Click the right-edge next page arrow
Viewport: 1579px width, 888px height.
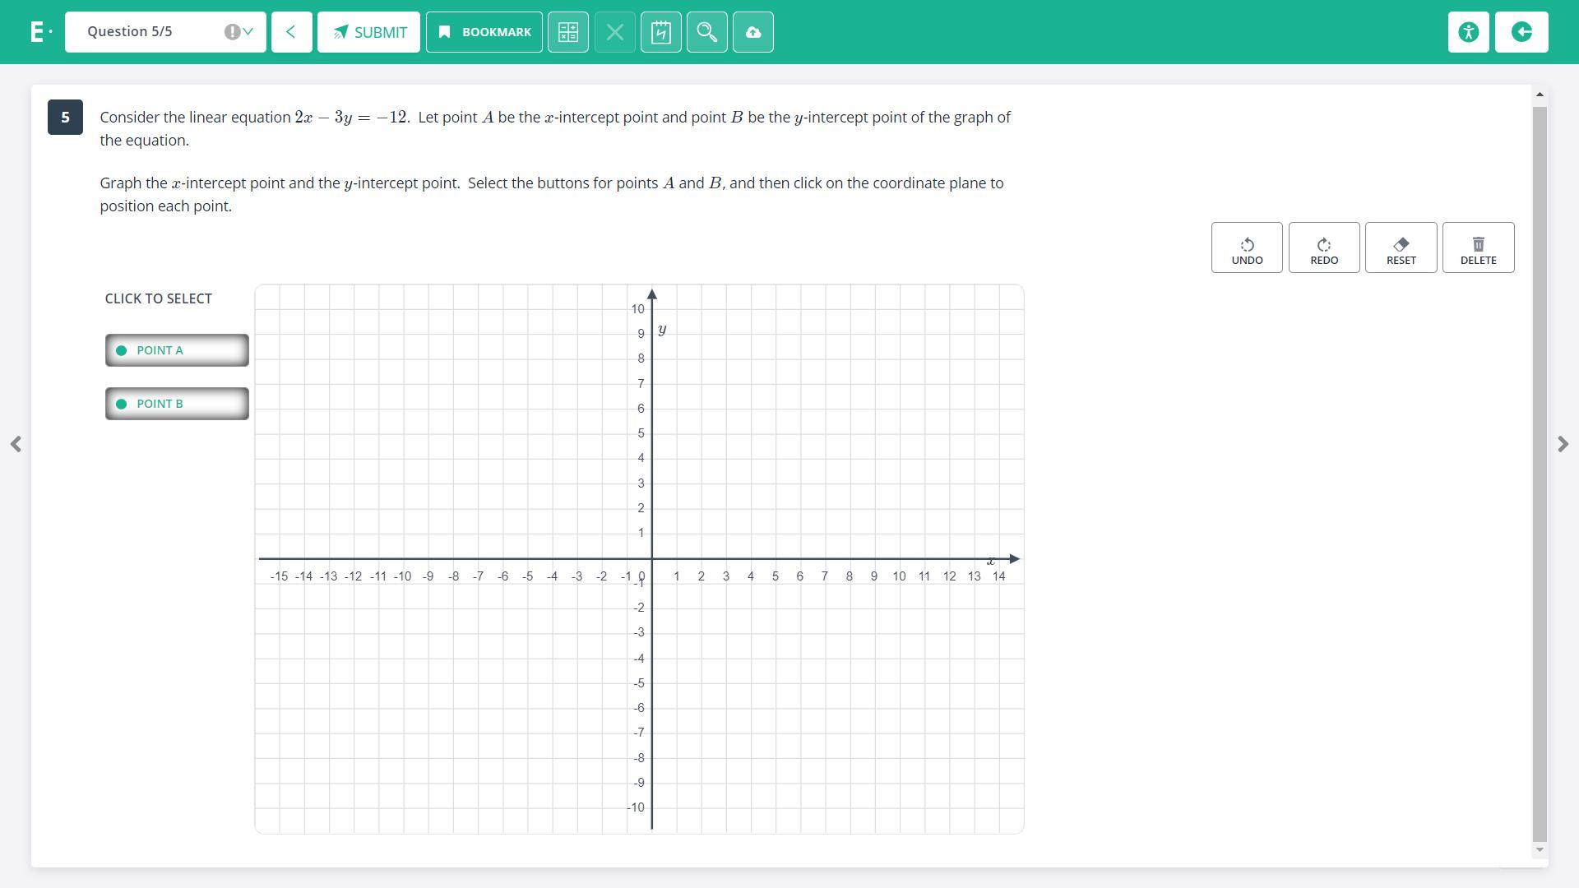[1563, 444]
